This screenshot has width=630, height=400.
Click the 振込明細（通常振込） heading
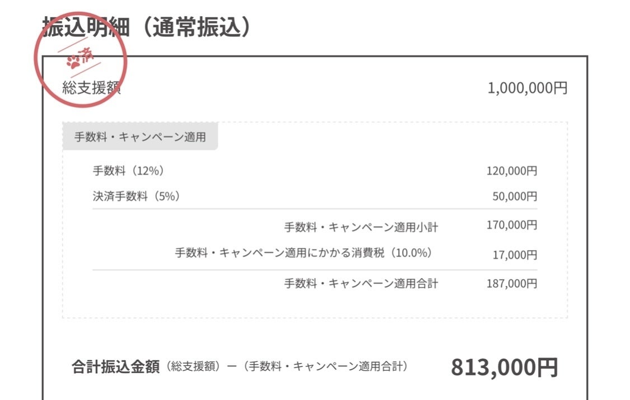click(147, 27)
